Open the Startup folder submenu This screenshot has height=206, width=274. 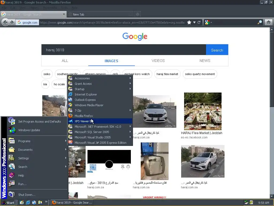click(100, 89)
